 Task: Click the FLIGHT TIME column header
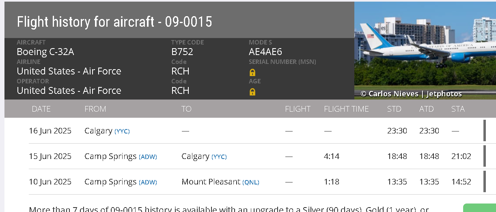[346, 109]
